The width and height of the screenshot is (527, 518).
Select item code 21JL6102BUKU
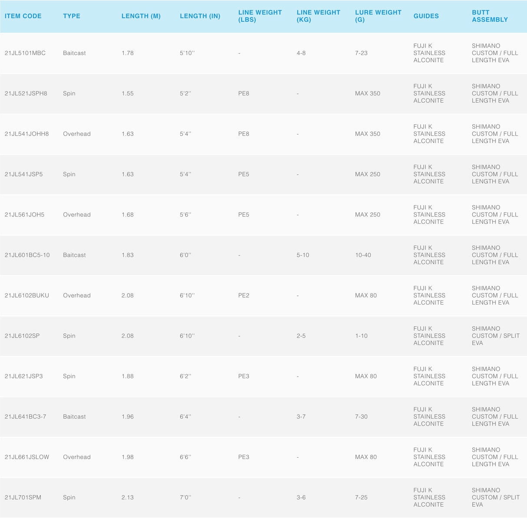[27, 295]
